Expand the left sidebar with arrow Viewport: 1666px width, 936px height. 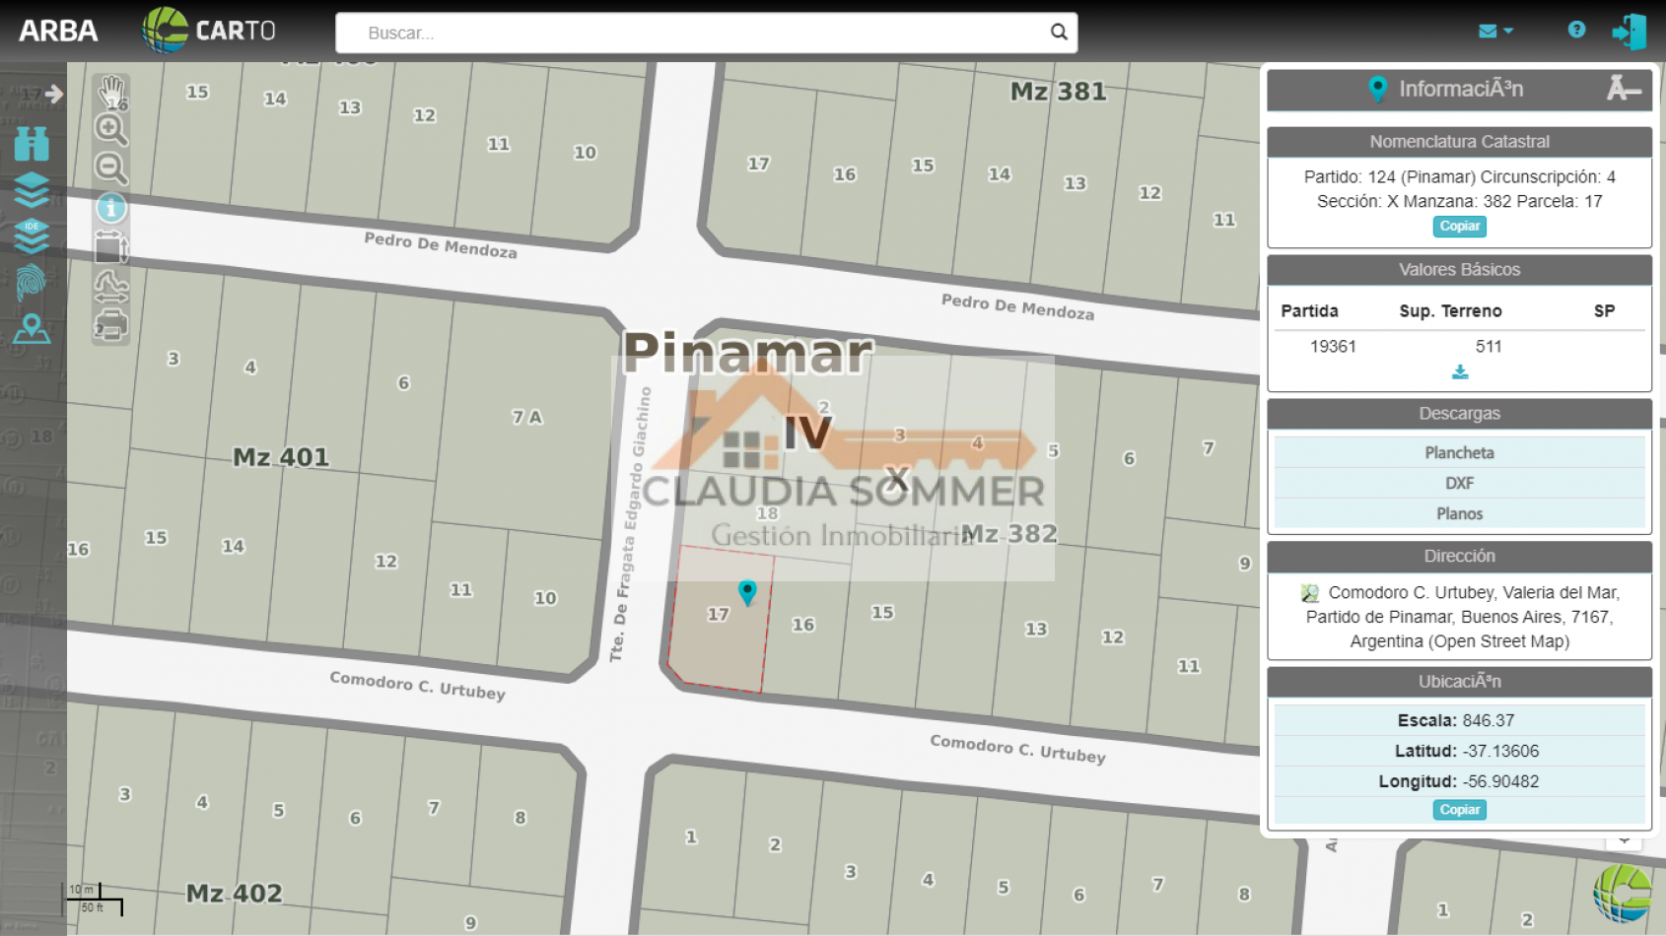click(53, 94)
